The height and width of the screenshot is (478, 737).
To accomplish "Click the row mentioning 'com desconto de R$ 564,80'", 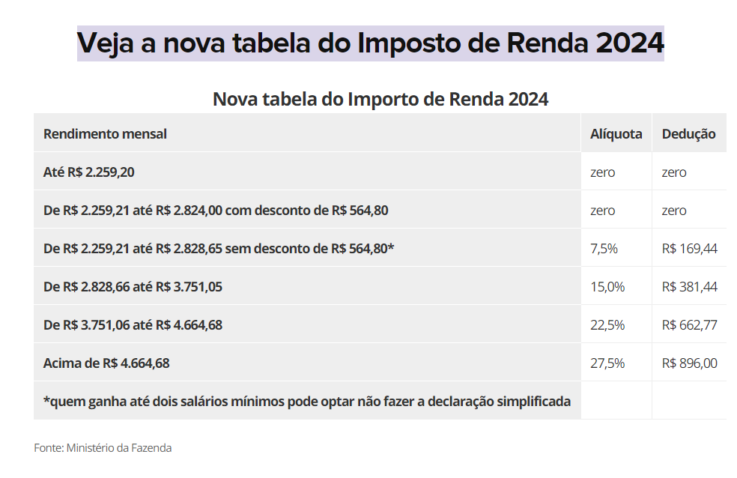I will [216, 211].
